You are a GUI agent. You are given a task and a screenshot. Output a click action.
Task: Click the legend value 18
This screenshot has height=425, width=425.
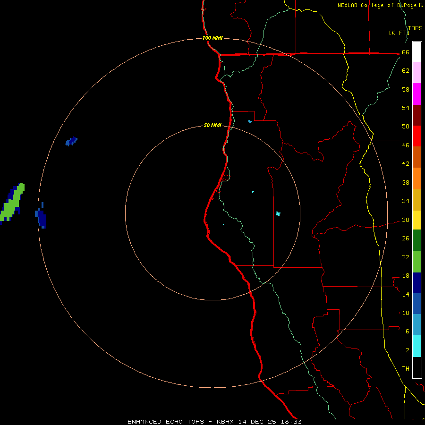(406, 276)
